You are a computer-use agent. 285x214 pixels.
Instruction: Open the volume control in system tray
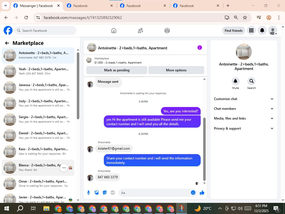pos(240,208)
